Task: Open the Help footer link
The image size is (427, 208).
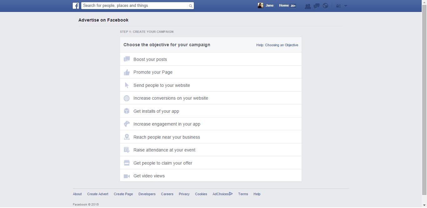Action: pos(257,194)
